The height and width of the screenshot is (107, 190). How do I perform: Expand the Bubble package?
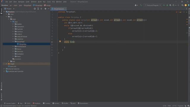pos(13,24)
